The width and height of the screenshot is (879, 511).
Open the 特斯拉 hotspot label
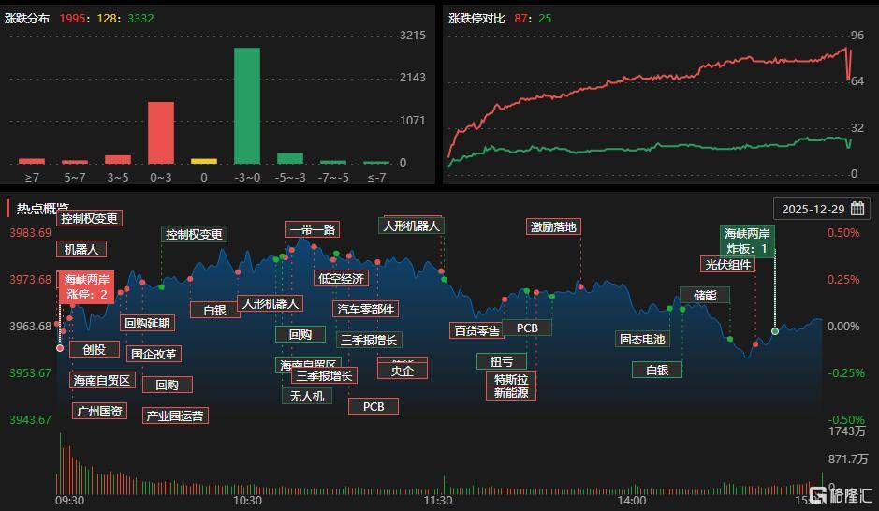coord(511,379)
